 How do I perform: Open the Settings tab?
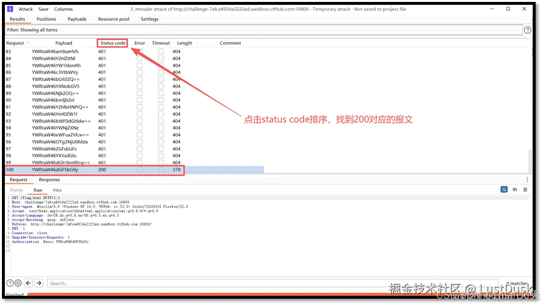tap(150, 19)
